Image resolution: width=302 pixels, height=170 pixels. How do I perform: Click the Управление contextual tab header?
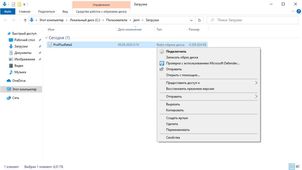pos(101,5)
